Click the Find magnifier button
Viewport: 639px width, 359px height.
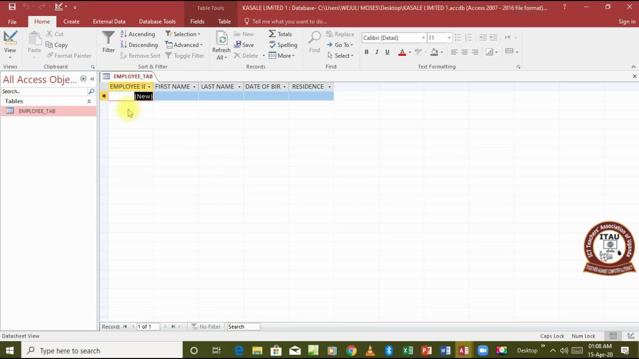pyautogui.click(x=315, y=42)
